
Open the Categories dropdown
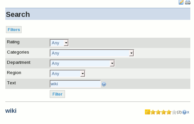coord(92,53)
